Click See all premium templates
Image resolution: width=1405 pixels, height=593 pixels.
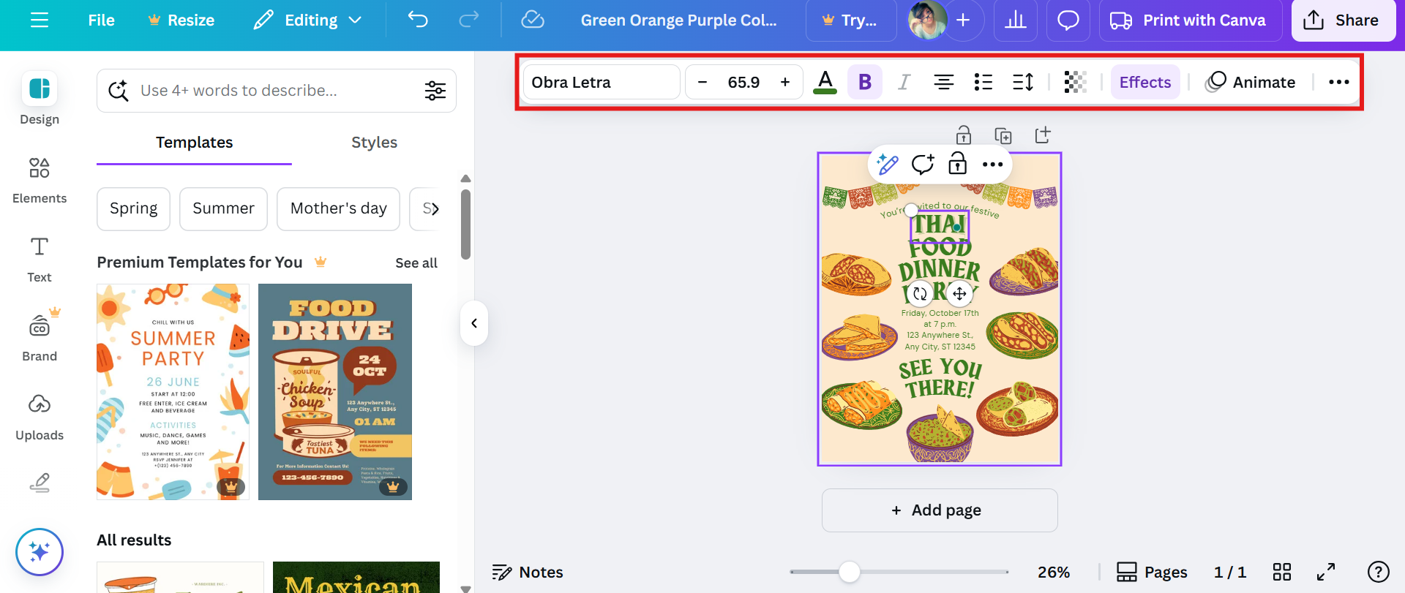[x=416, y=262]
